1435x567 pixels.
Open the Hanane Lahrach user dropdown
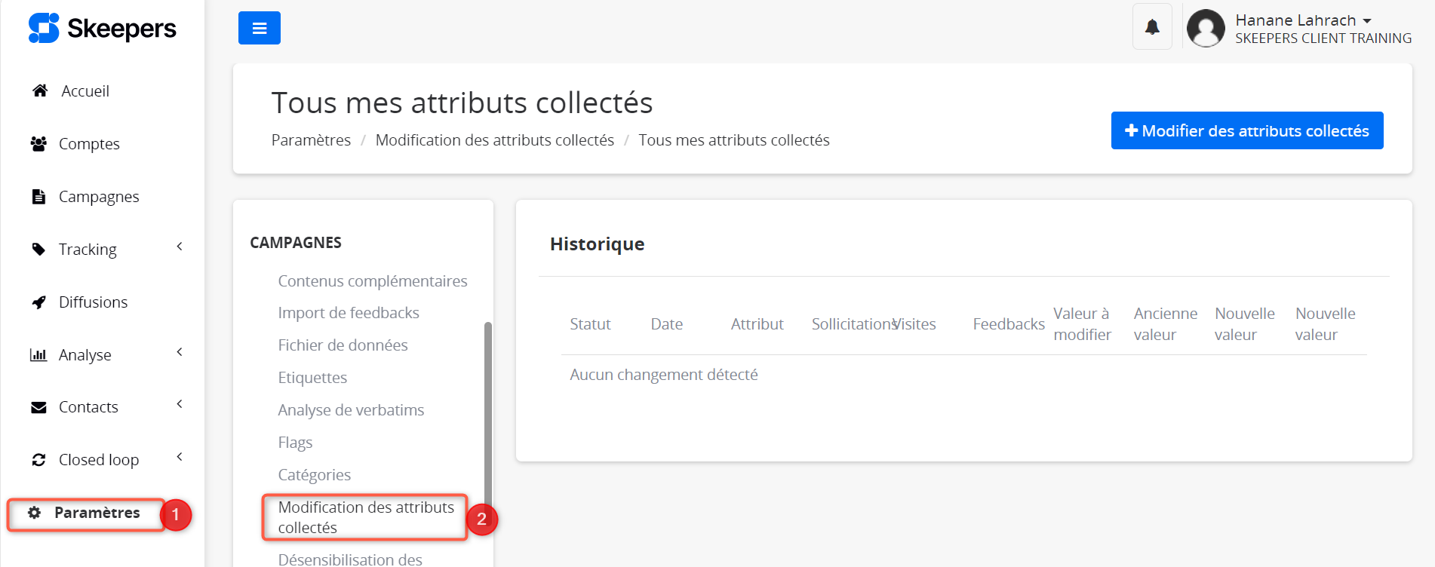point(1303,20)
